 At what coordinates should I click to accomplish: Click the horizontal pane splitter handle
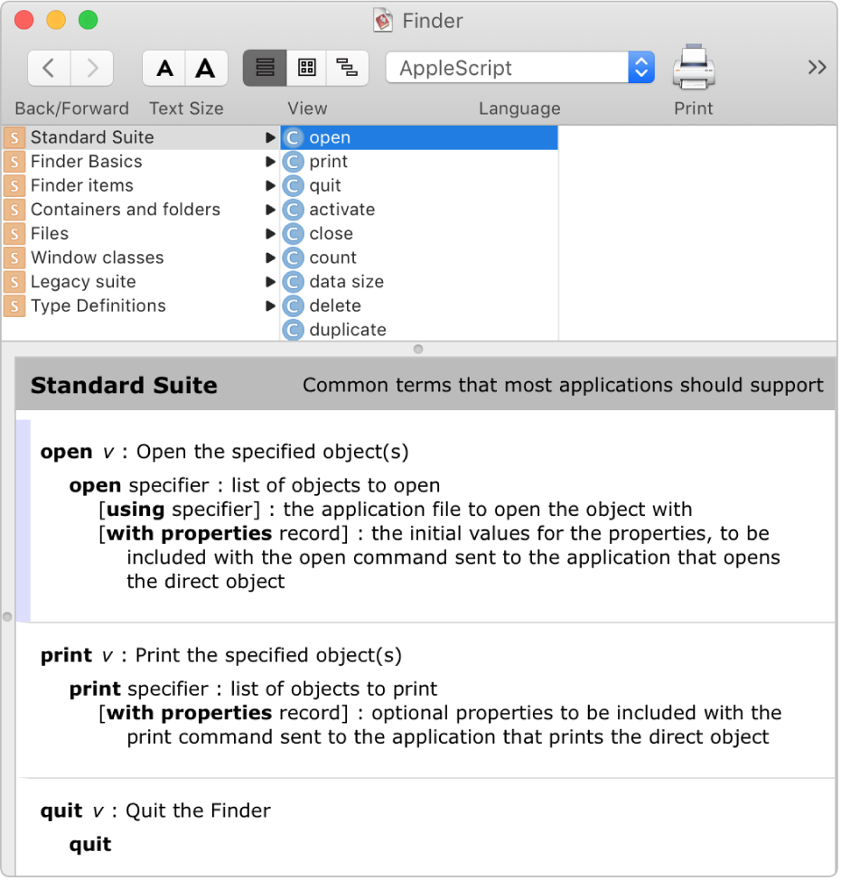[x=418, y=349]
